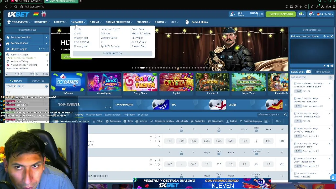Filter matches by Voleibol
This screenshot has height=189, width=336.
[141, 121]
